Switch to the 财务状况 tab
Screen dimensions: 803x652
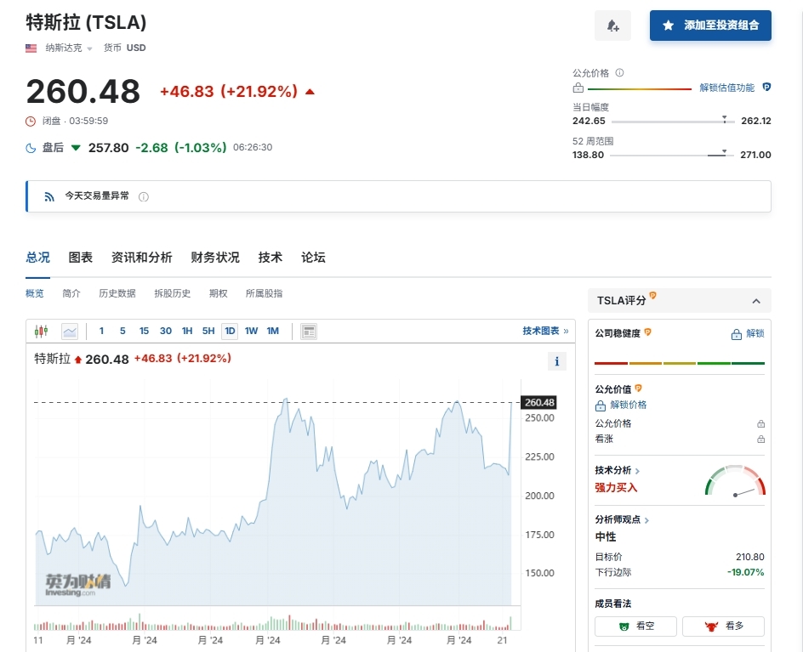(x=215, y=258)
